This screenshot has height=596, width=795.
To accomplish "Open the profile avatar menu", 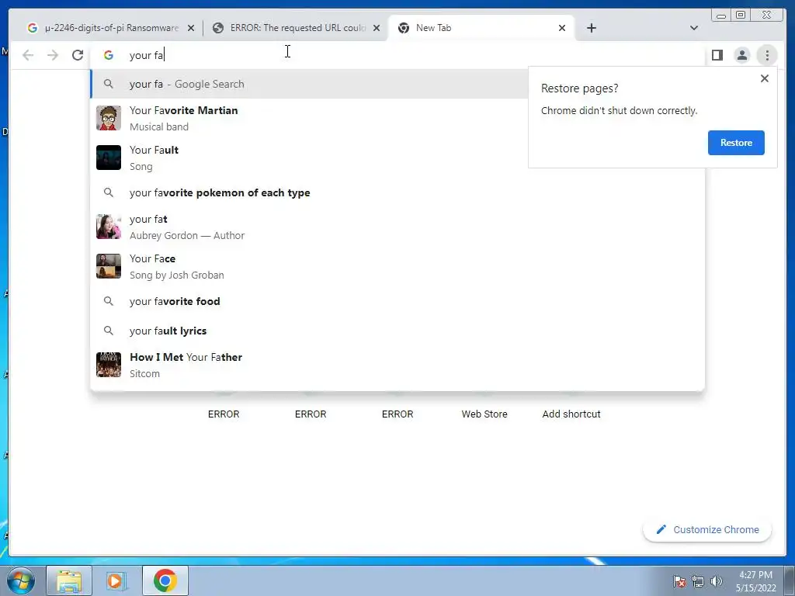I will 741,55.
